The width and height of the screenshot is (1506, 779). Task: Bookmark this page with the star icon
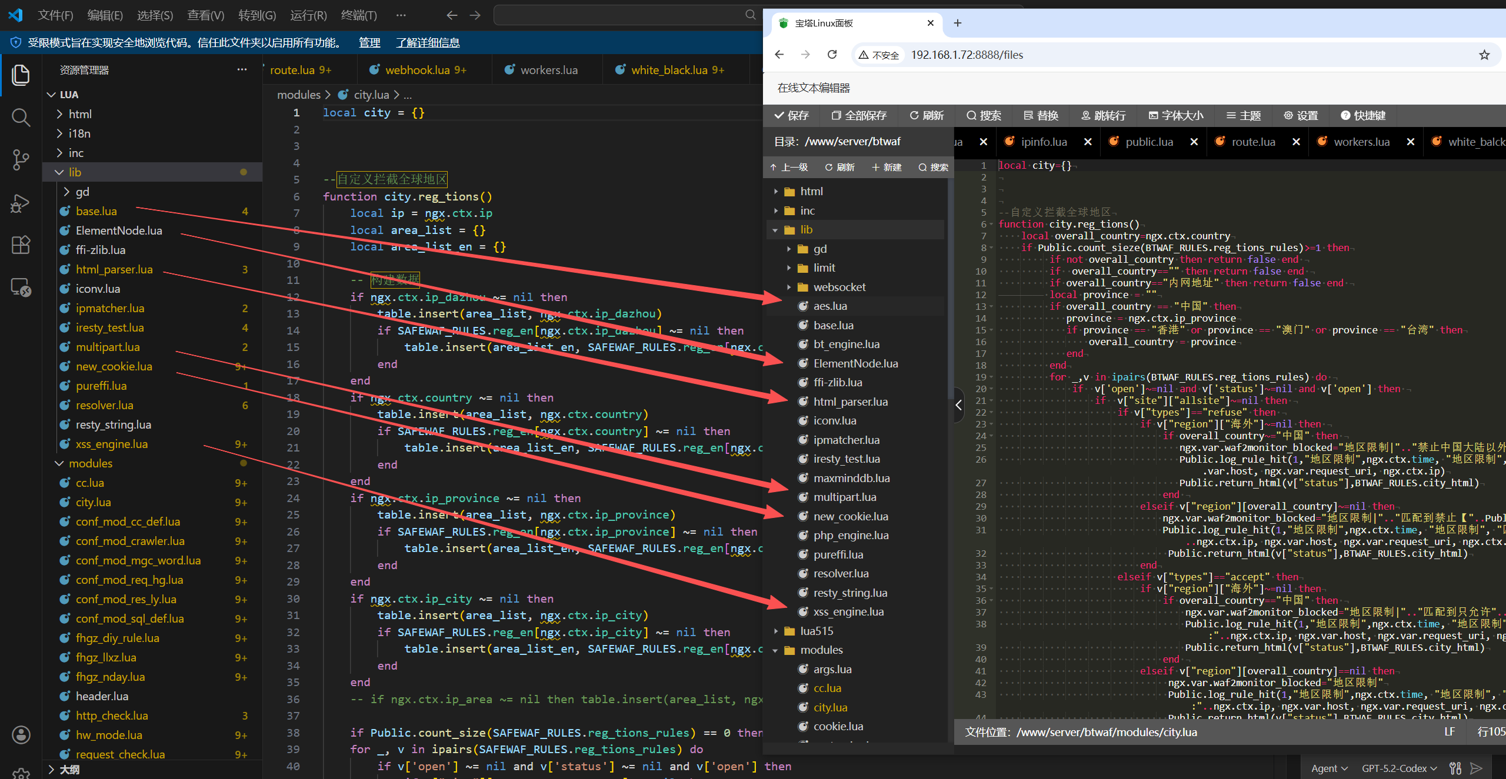(1484, 55)
